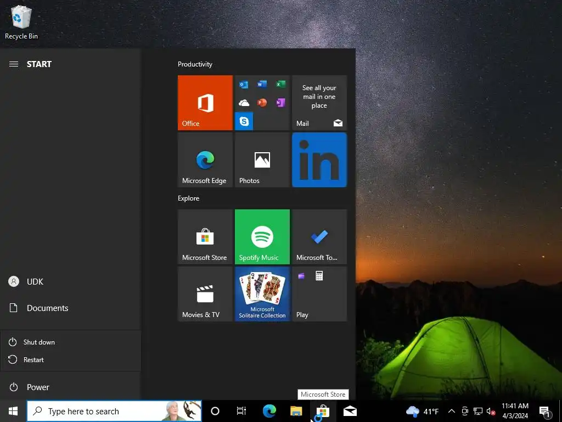Launch Microsoft Solitaire Collection tile
This screenshot has height=422, width=562.
pyautogui.click(x=262, y=294)
